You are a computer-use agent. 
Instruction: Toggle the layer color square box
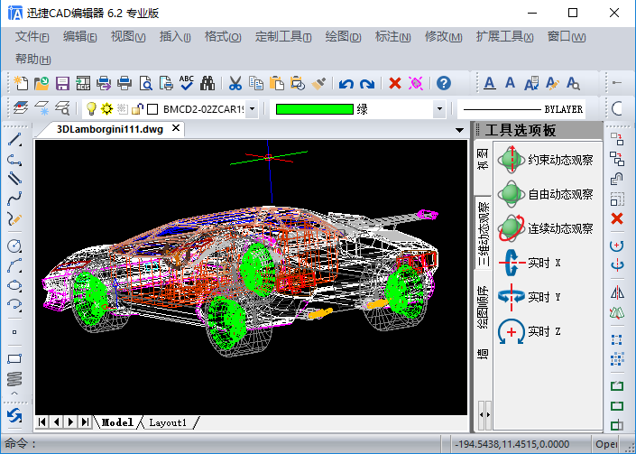(x=152, y=109)
